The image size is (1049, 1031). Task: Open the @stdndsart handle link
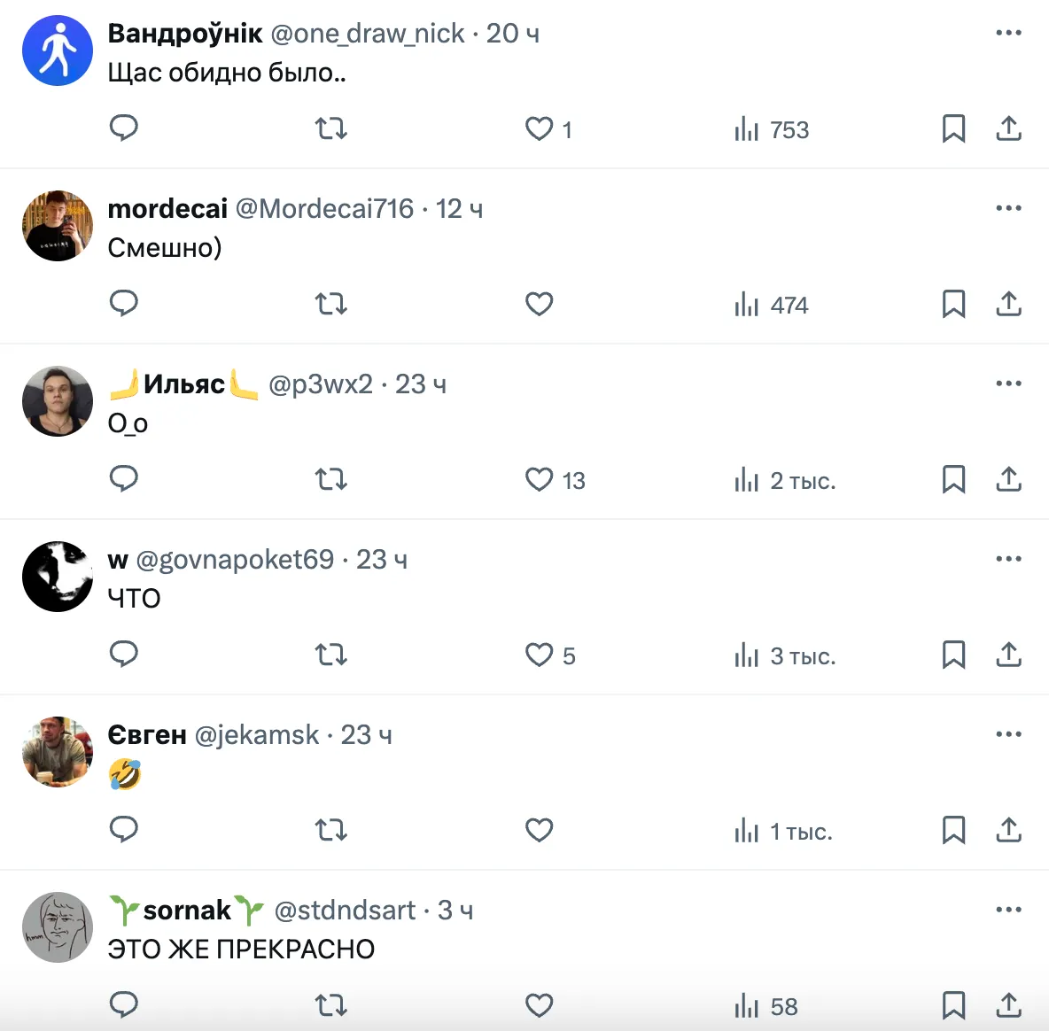[346, 911]
